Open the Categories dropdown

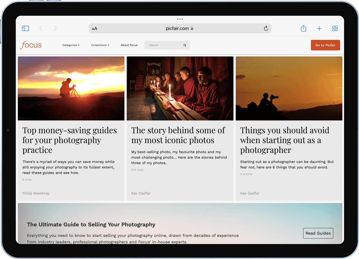point(71,45)
